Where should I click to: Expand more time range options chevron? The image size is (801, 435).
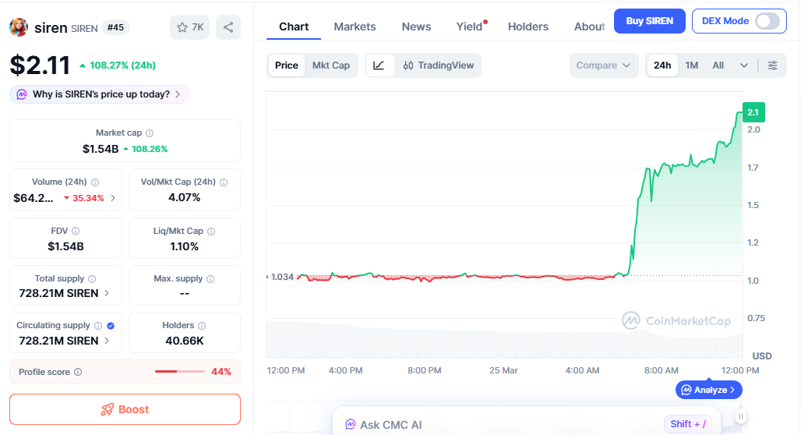coord(744,65)
